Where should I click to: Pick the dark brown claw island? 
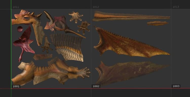(x=84, y=27)
